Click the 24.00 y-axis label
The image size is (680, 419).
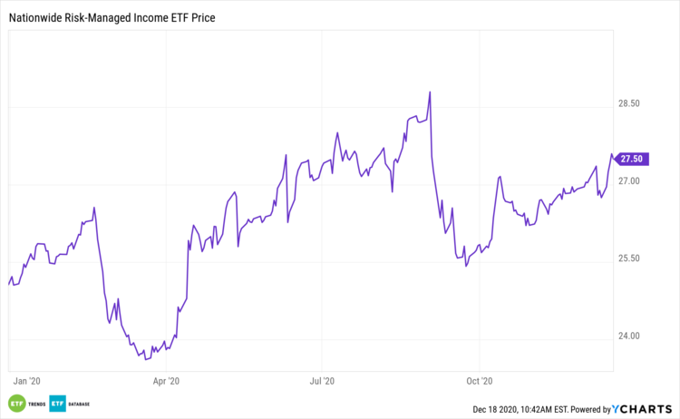point(629,336)
